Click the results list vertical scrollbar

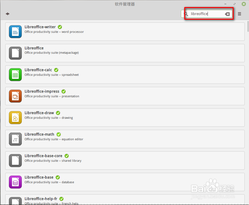click(248, 26)
